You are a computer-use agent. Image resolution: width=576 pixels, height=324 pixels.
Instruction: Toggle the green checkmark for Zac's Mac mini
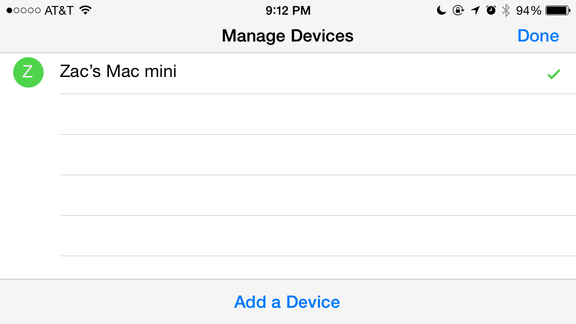pyautogui.click(x=553, y=74)
